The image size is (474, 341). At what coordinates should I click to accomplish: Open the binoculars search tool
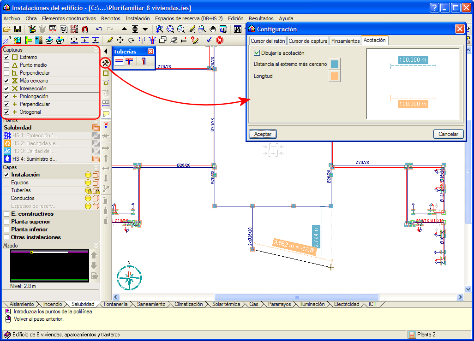[238, 29]
